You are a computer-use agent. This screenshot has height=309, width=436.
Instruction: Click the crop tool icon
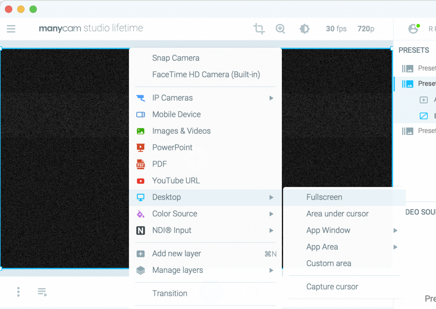pyautogui.click(x=258, y=29)
